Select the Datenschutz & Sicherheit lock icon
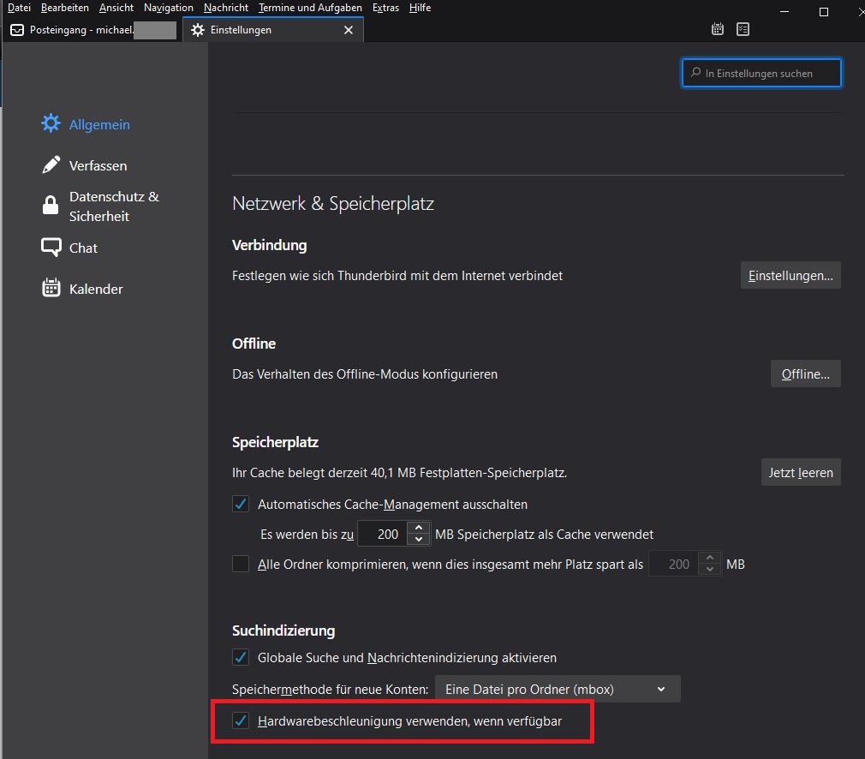This screenshot has height=759, width=865. coord(51,206)
